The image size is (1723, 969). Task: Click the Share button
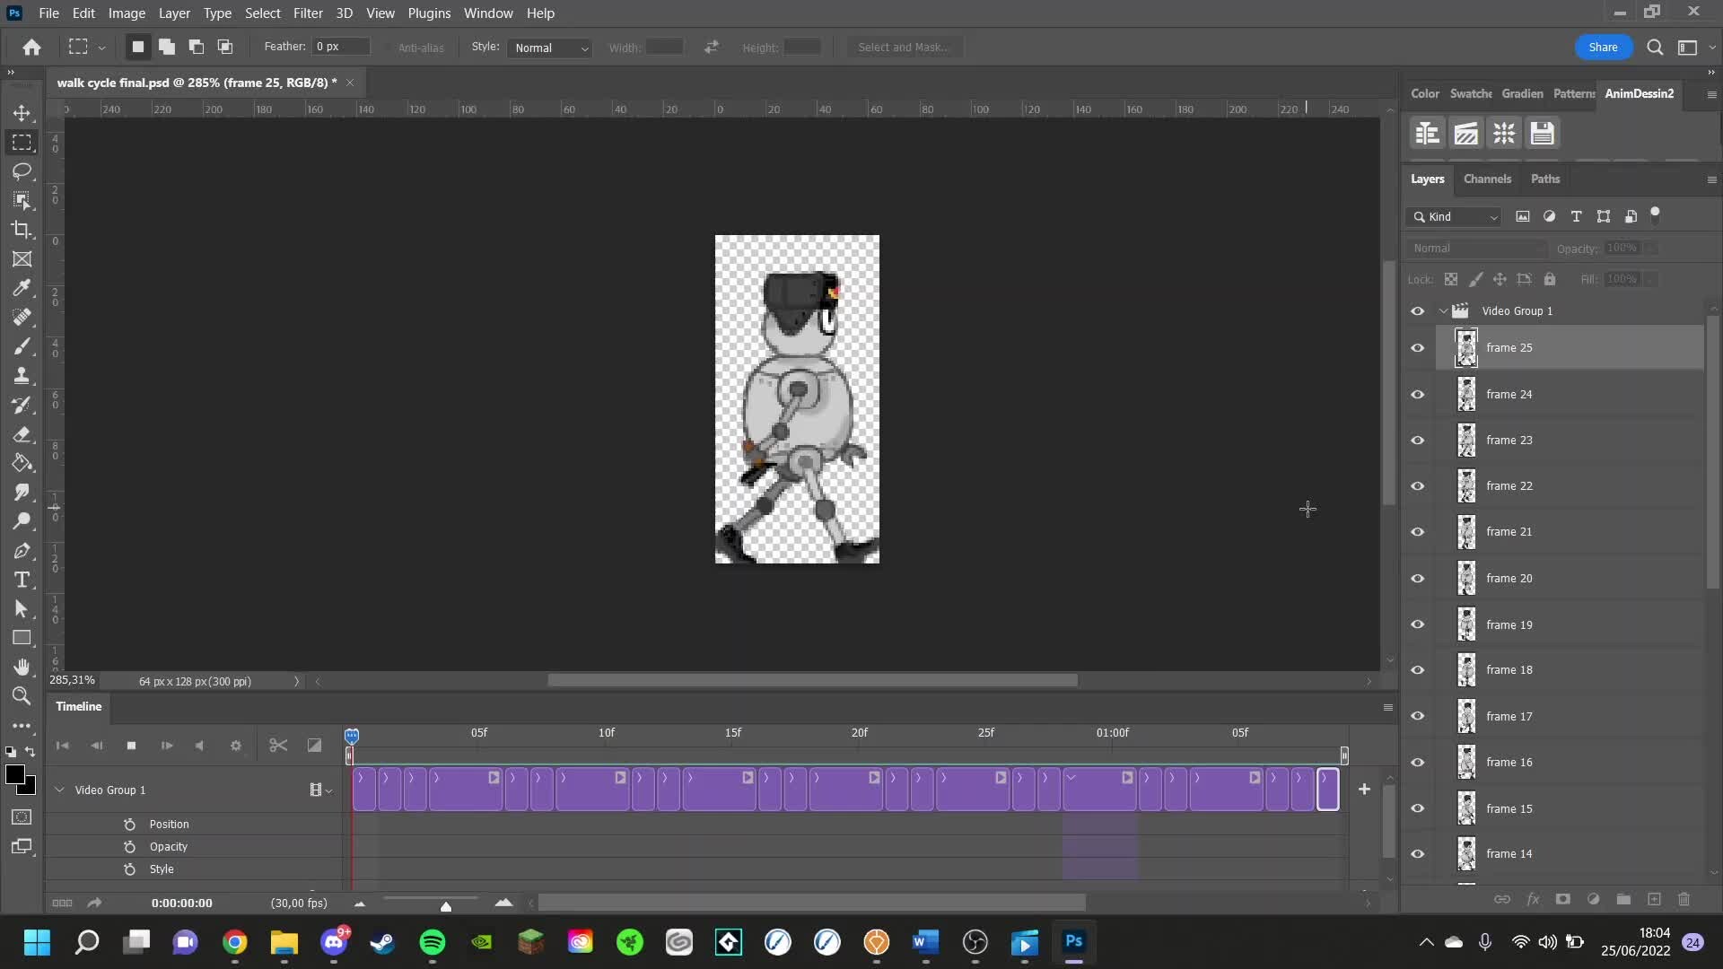(1604, 47)
